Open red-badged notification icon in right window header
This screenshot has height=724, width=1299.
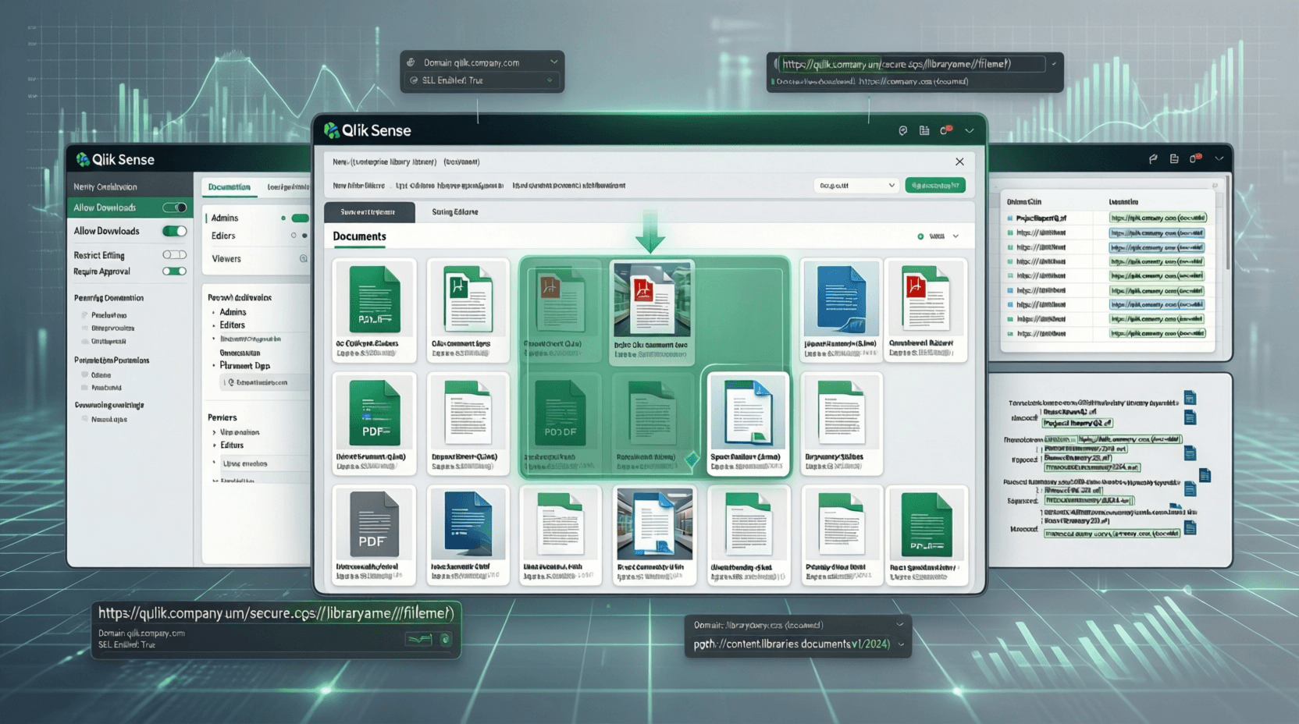1195,158
